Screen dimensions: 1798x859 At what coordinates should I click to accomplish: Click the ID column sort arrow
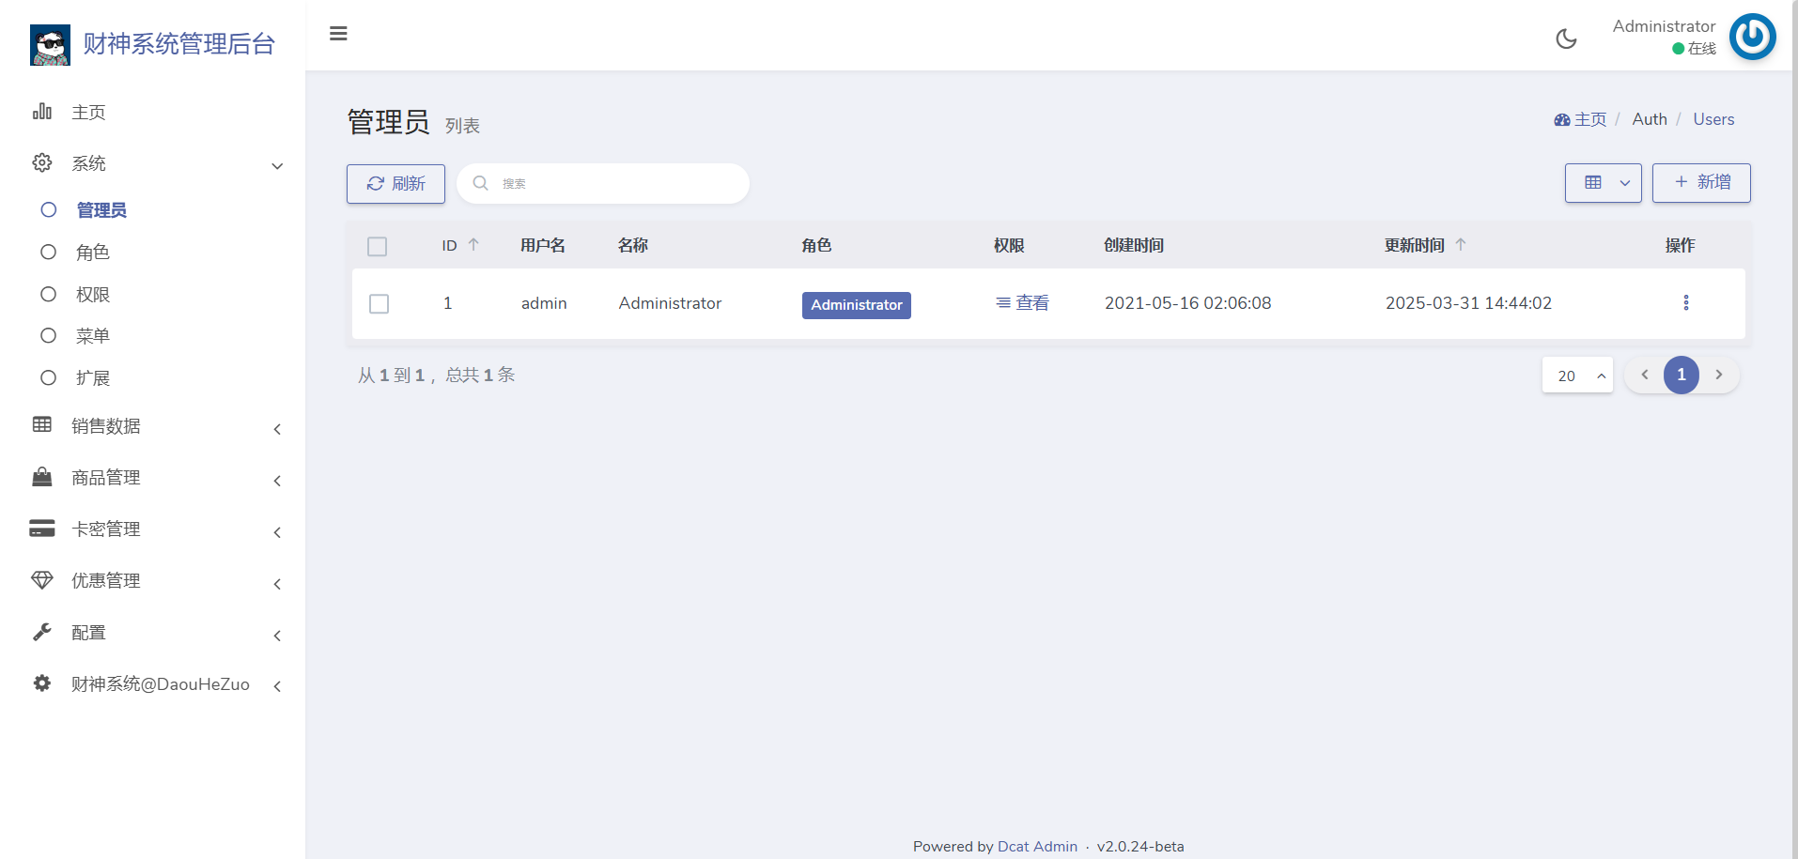[473, 245]
